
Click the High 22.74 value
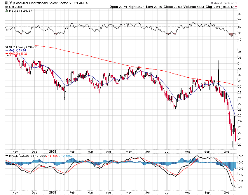pyautogui.click(x=136, y=7)
